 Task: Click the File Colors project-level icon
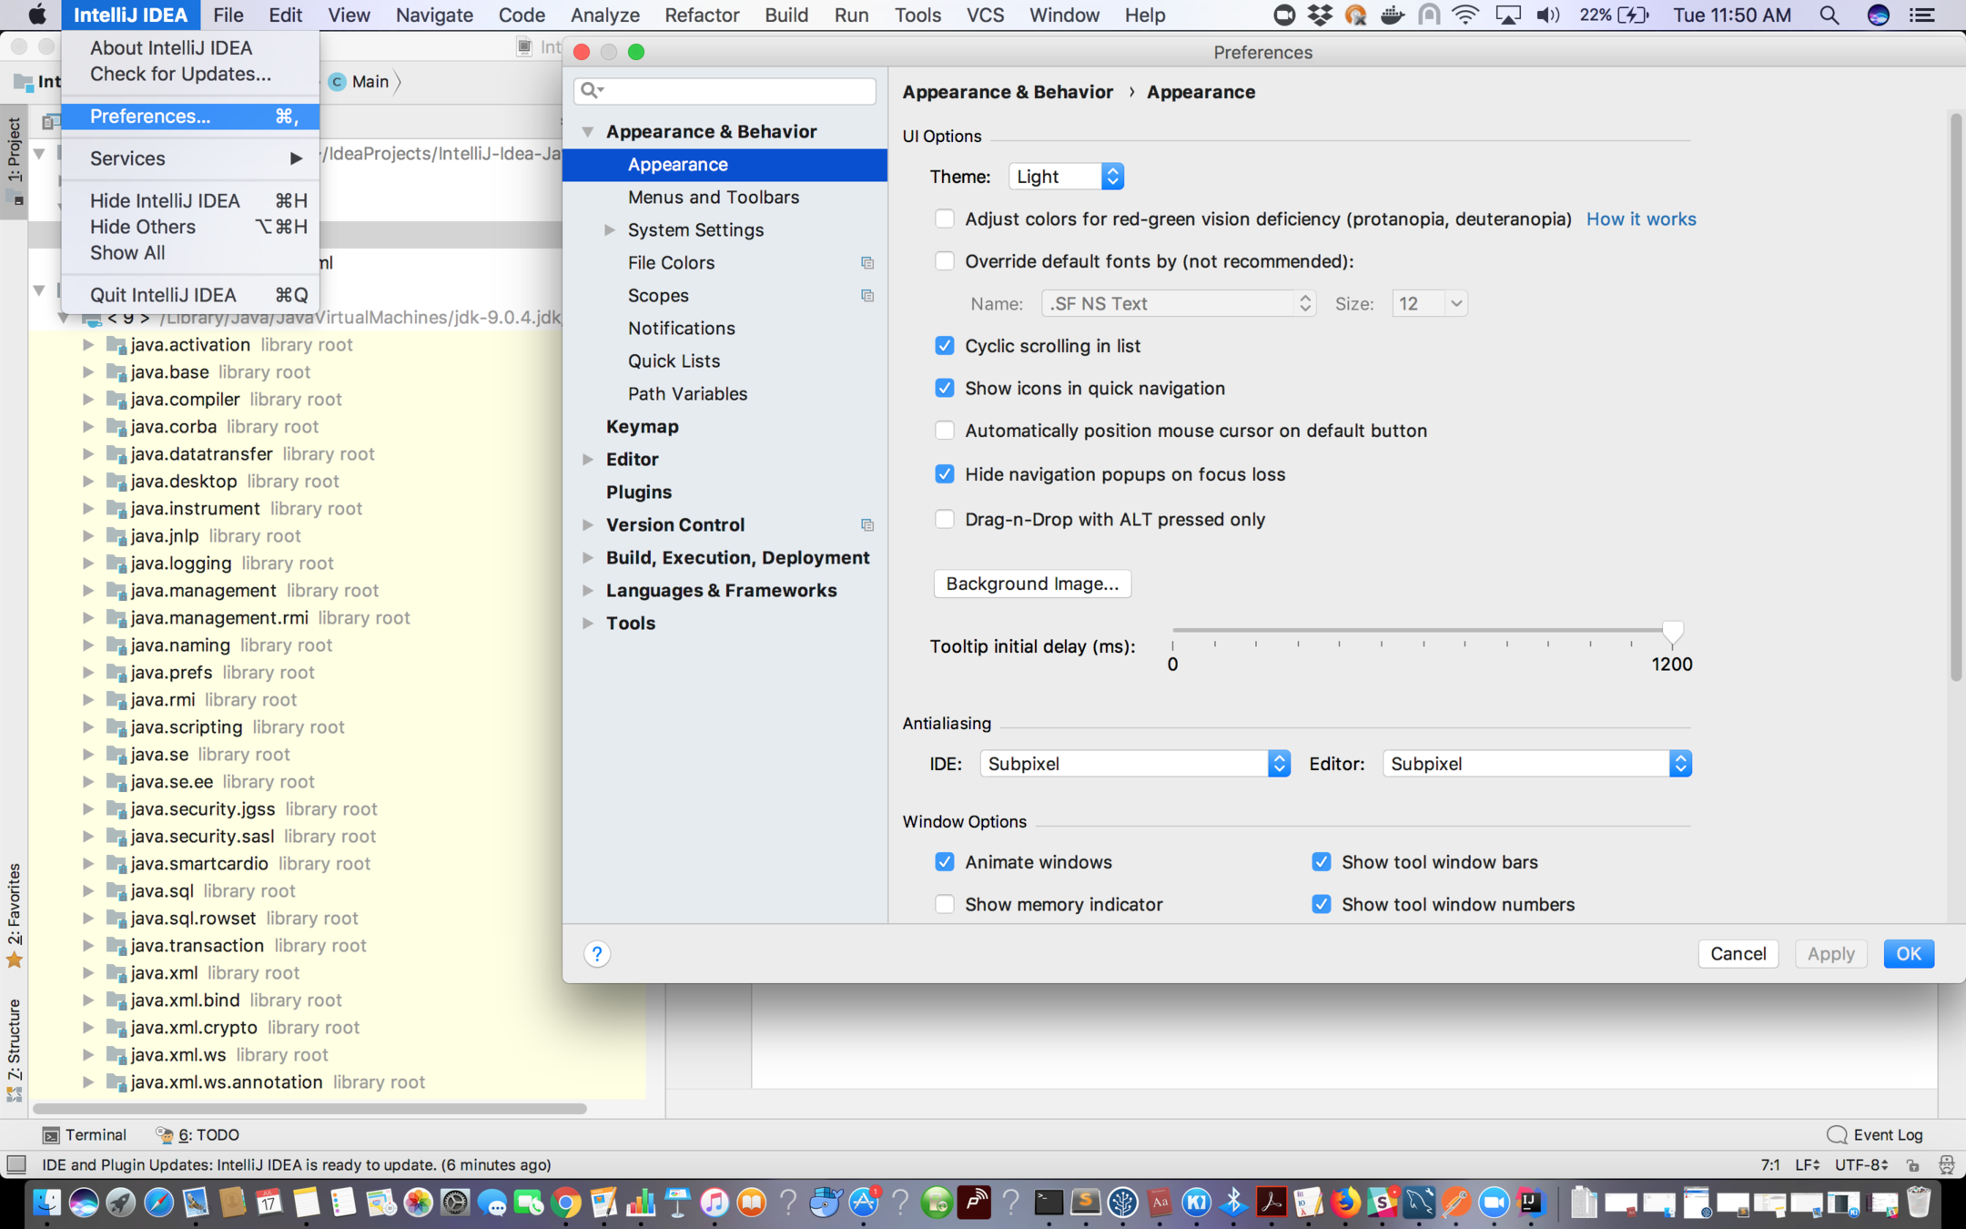(866, 263)
